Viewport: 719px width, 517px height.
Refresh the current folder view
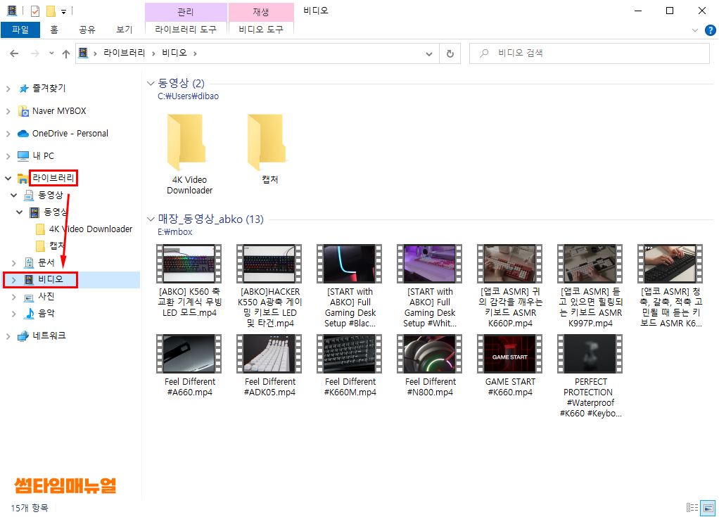450,53
